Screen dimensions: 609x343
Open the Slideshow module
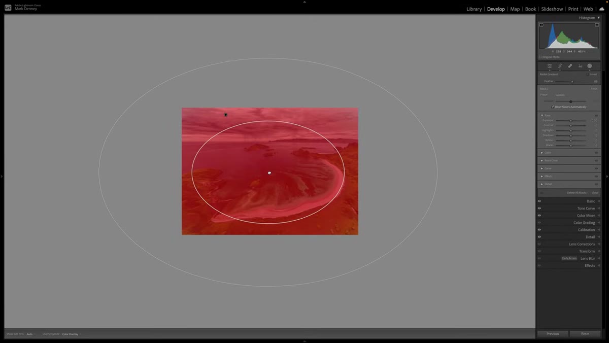552,9
